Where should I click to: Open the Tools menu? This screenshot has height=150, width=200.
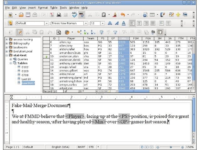(63, 8)
